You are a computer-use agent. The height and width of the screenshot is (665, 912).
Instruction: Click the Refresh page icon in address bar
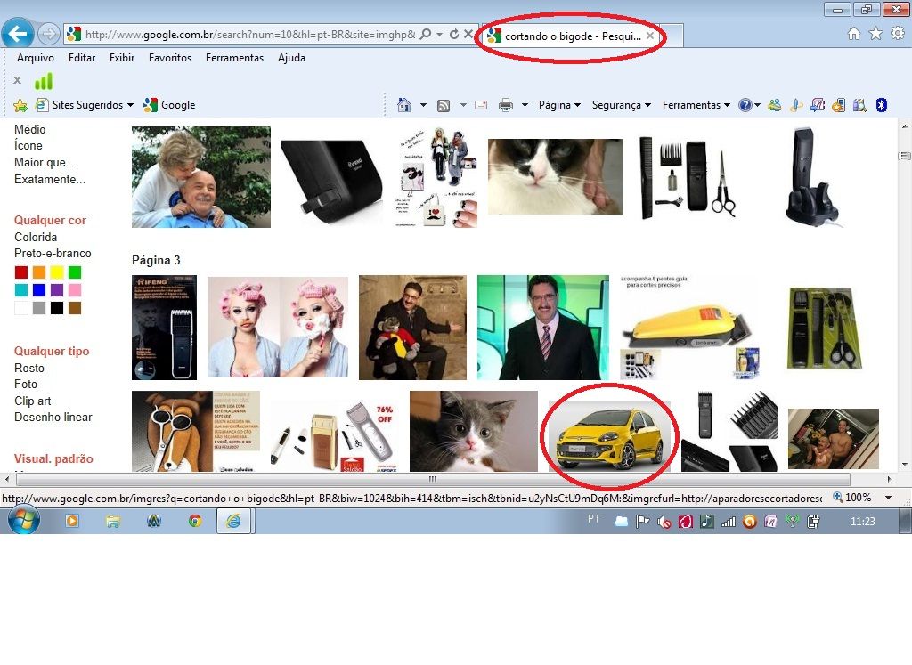point(454,35)
